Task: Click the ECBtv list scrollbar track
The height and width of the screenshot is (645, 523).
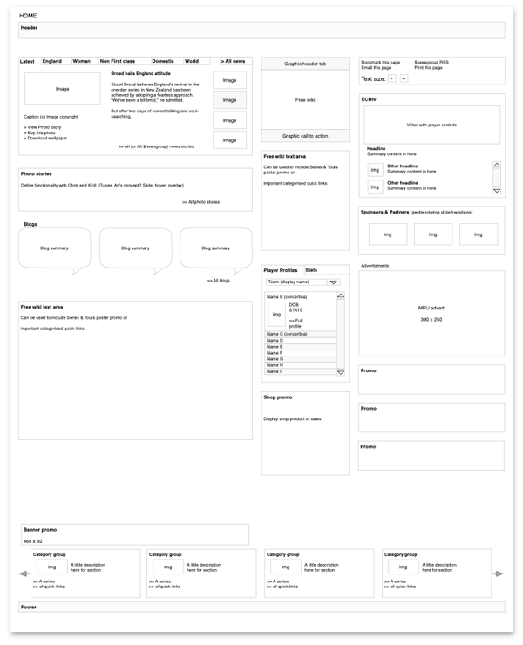Action: 497,178
